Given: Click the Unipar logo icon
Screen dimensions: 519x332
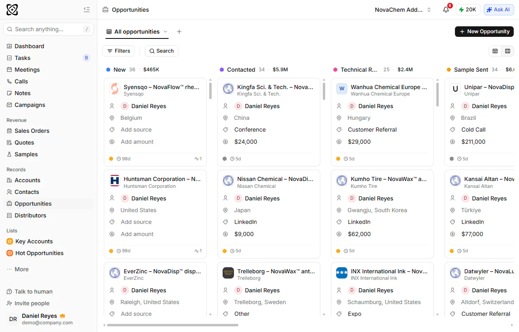Looking at the screenshot, I should pyautogui.click(x=455, y=89).
